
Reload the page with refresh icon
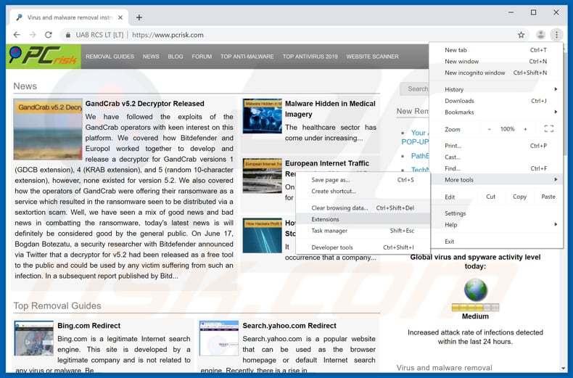[x=49, y=35]
